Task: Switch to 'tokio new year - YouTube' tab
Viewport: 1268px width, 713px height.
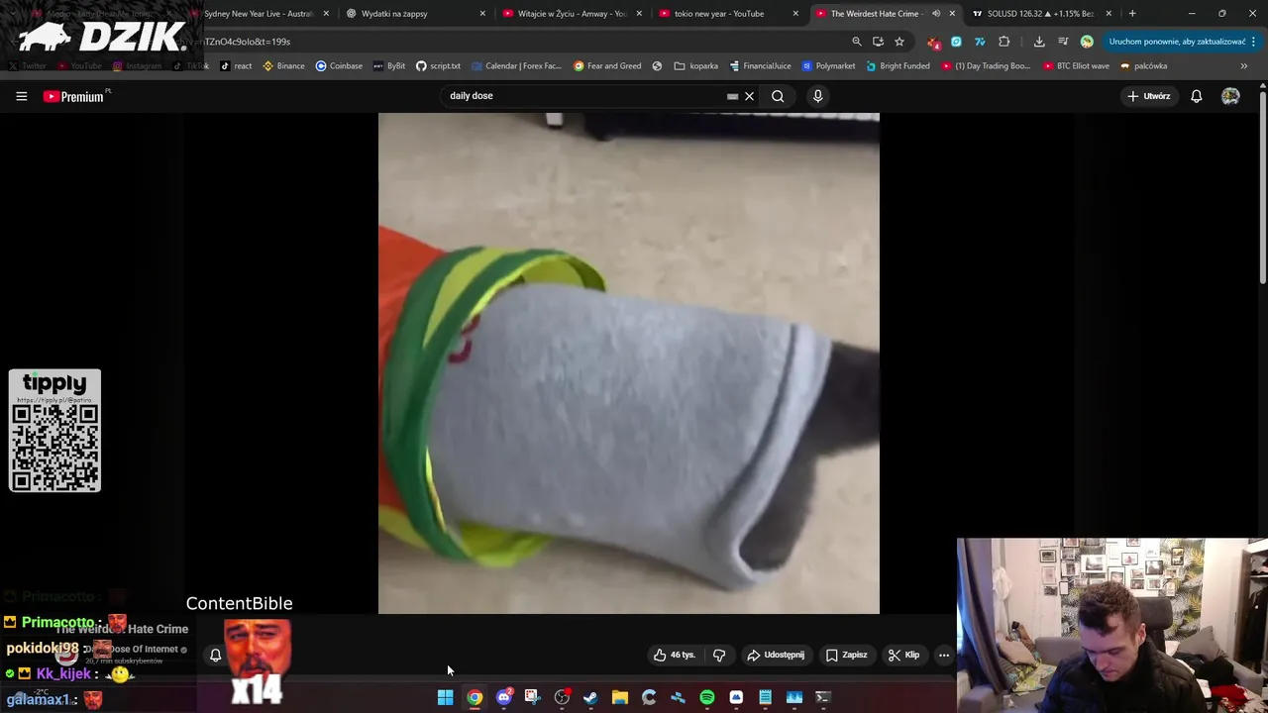Action: pos(729,14)
